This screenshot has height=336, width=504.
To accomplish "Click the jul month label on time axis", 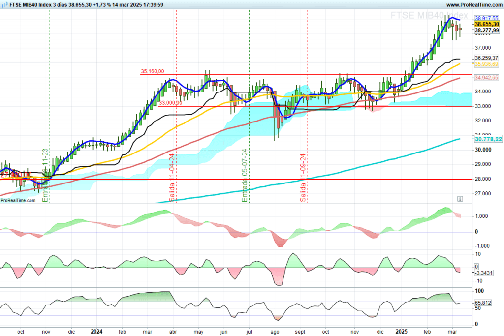I will 249,332.
